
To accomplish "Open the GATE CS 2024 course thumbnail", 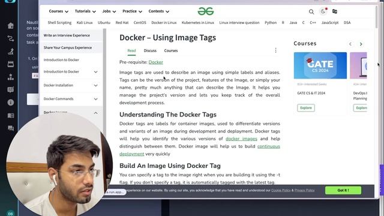I will click(x=320, y=65).
